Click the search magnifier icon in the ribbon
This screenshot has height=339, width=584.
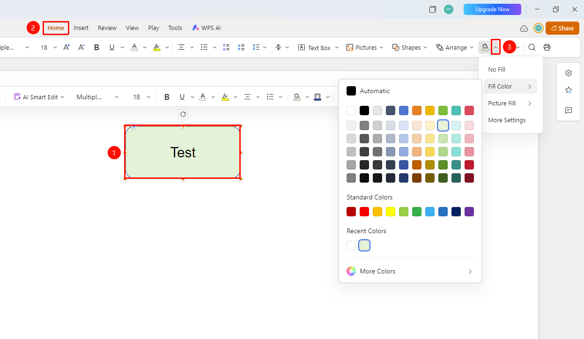click(x=532, y=47)
